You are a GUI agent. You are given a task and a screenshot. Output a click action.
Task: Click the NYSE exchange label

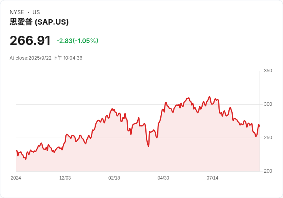point(17,12)
